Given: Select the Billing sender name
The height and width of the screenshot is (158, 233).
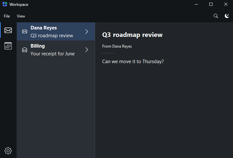Looking at the screenshot, I should point(38,46).
